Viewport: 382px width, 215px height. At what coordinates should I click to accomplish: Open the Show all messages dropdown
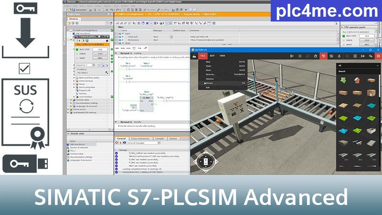pyautogui.click(x=144, y=143)
